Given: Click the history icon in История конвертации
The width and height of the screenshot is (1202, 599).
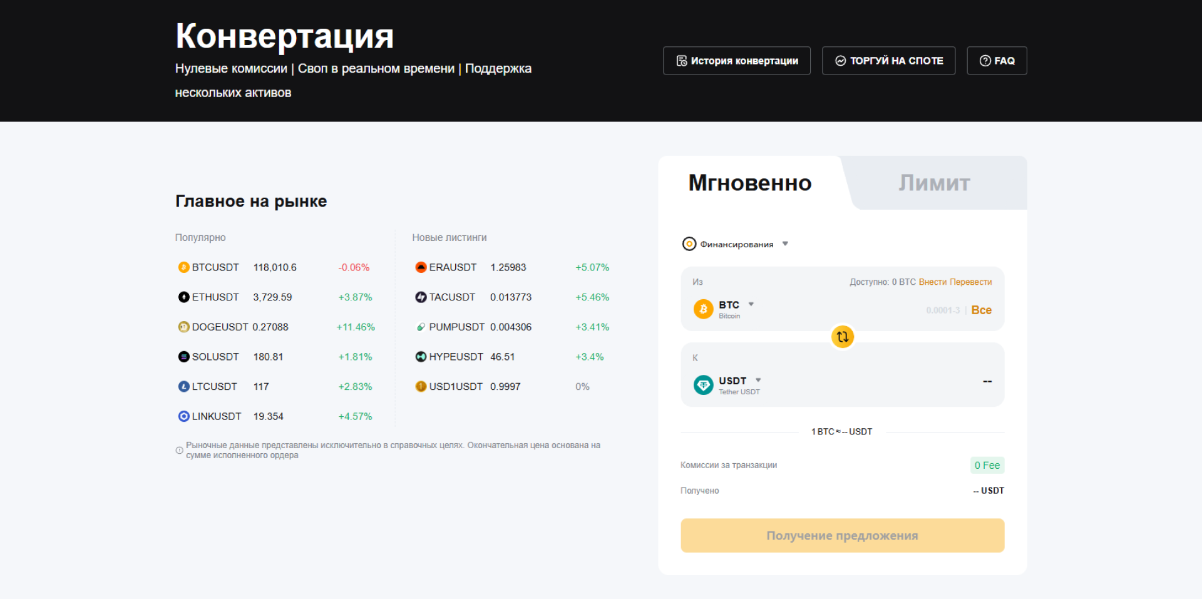Looking at the screenshot, I should (682, 61).
